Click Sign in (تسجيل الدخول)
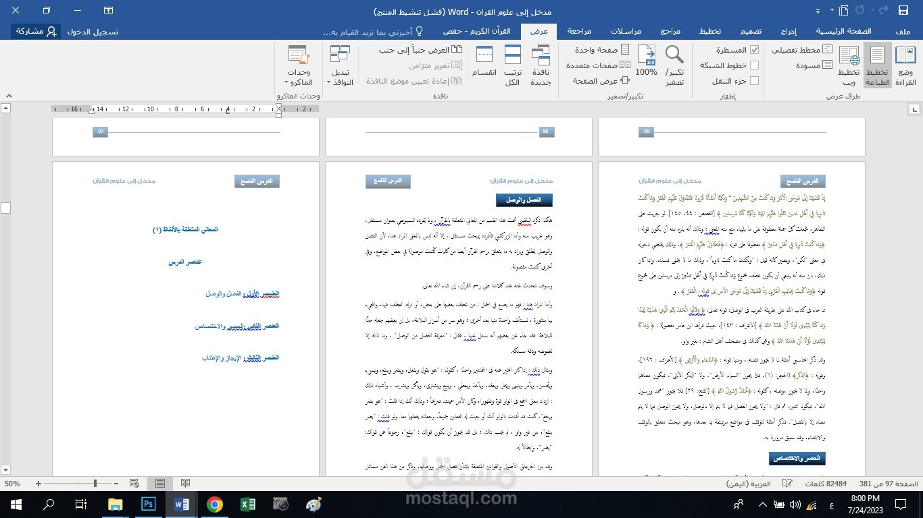This screenshot has height=518, width=923. [x=93, y=32]
